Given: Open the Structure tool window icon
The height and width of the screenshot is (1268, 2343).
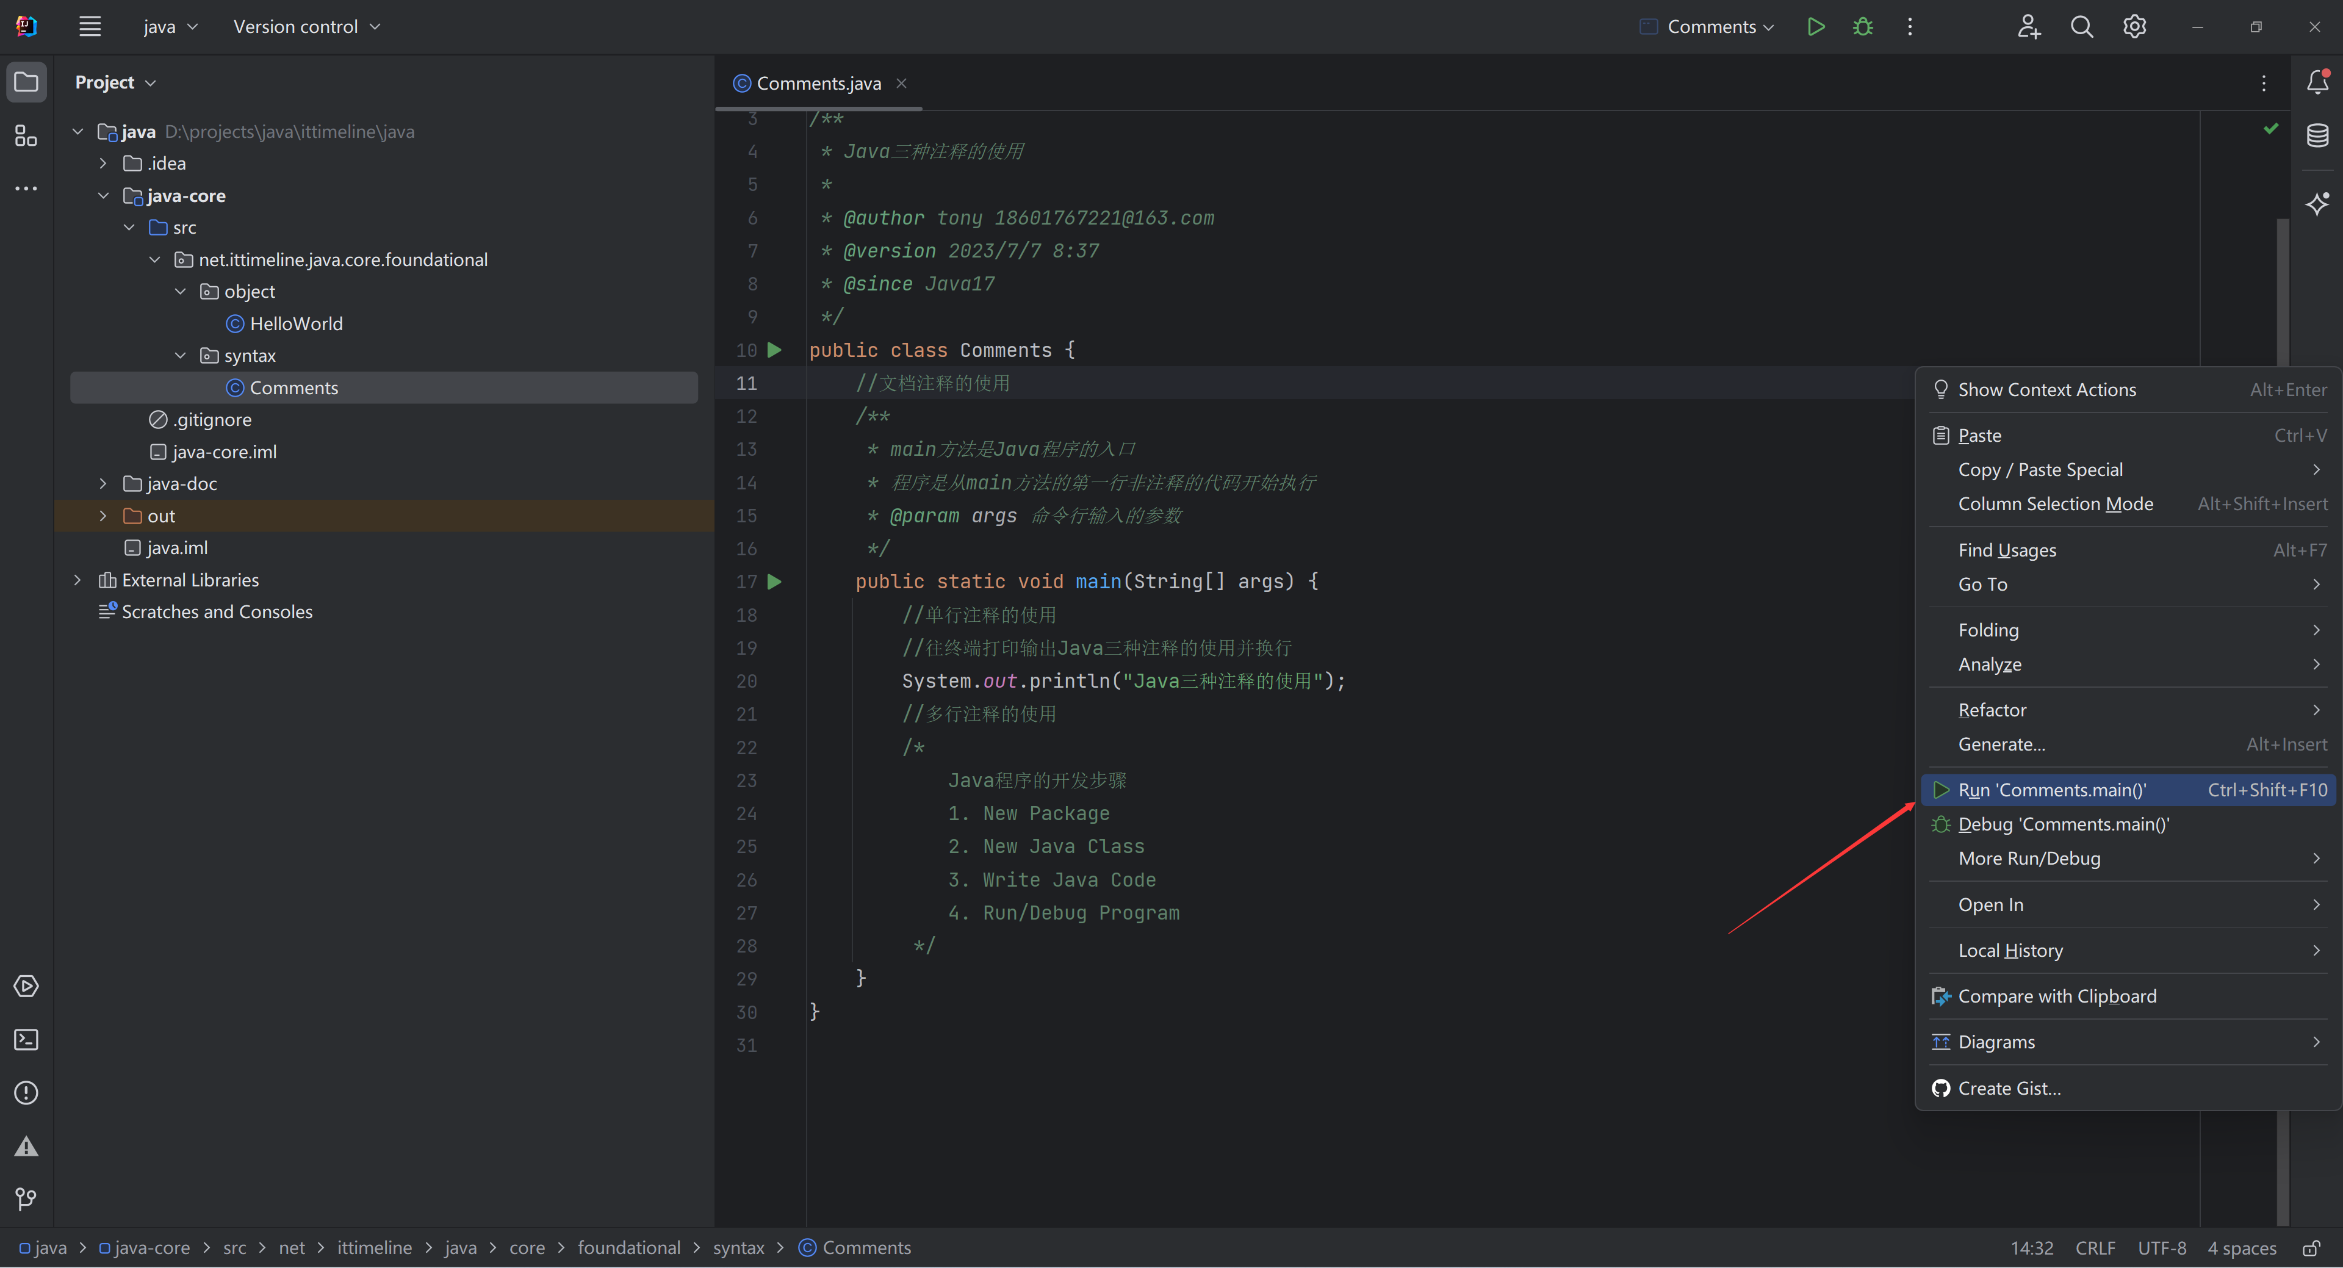Looking at the screenshot, I should tap(26, 135).
